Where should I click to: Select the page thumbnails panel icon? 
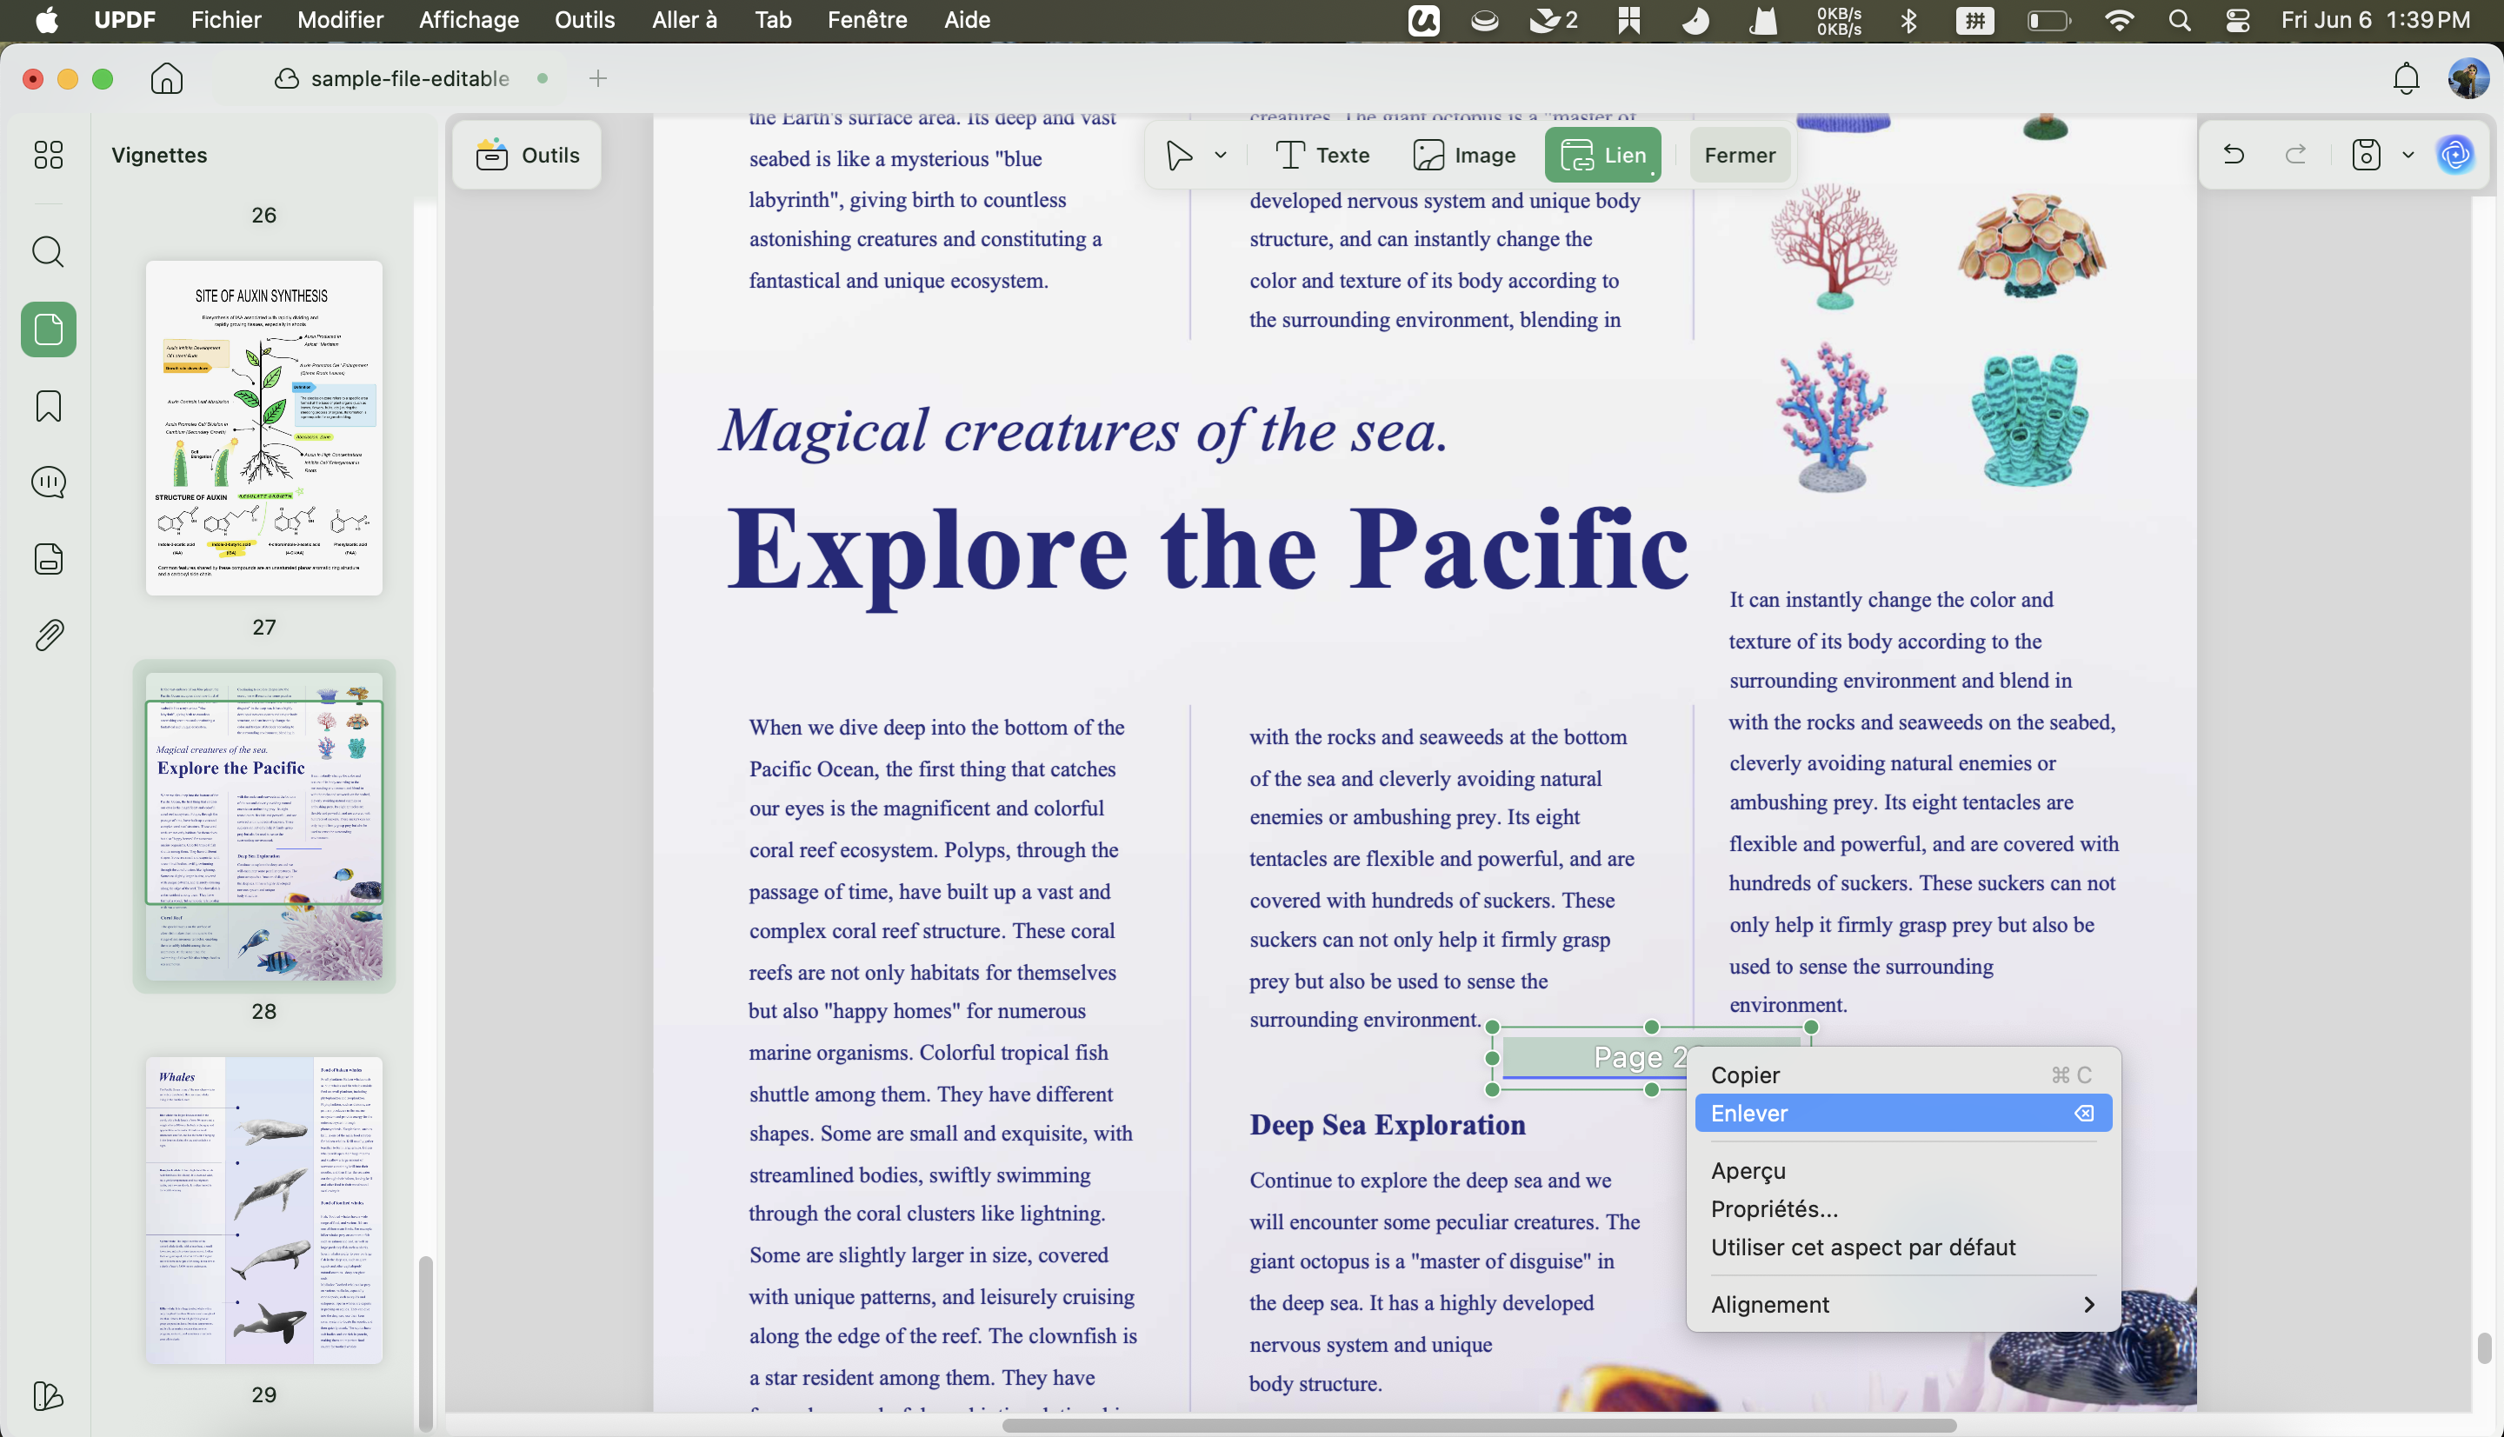pyautogui.click(x=49, y=329)
